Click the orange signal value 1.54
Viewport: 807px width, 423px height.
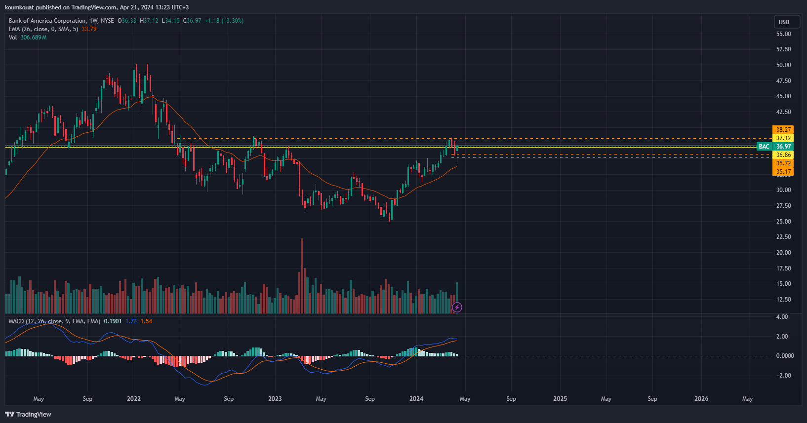[x=146, y=321]
